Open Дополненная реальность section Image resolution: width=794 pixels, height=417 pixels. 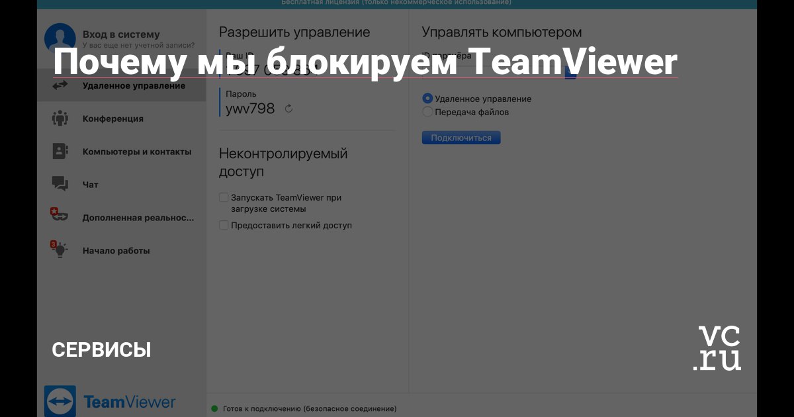click(x=122, y=217)
